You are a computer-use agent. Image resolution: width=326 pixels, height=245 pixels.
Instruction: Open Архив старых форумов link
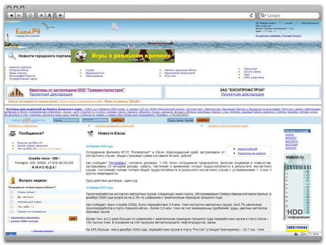point(32,146)
